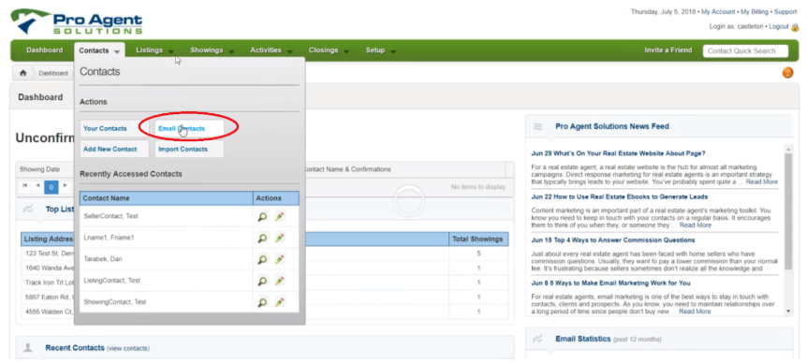Select Your Contacts action
The width and height of the screenshot is (807, 362).
coord(114,128)
